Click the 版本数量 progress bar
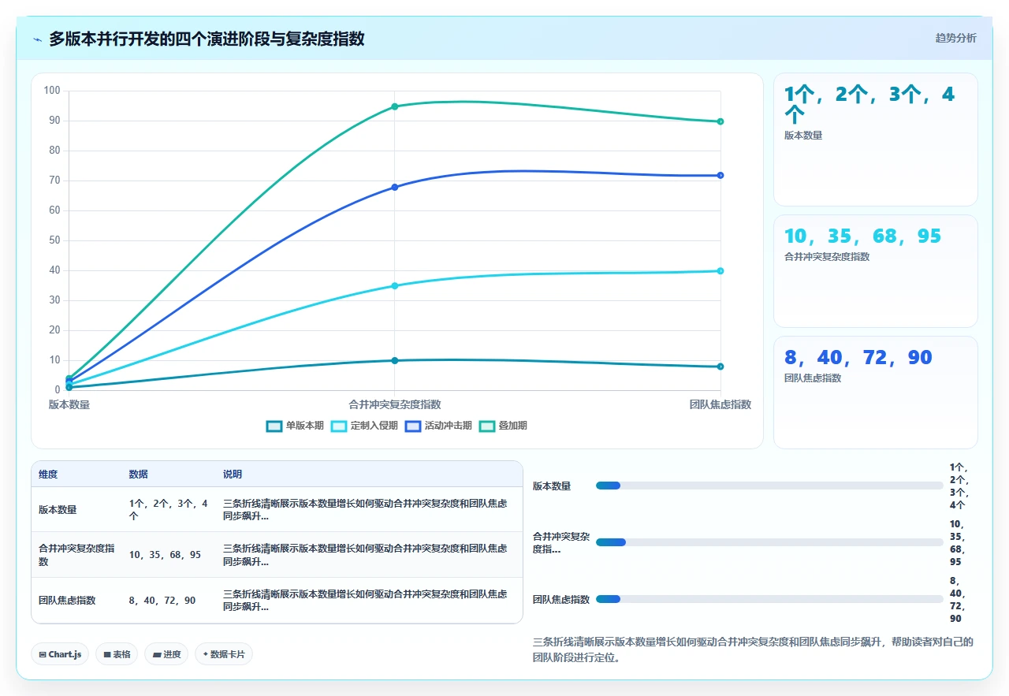This screenshot has height=696, width=1009. tap(769, 486)
